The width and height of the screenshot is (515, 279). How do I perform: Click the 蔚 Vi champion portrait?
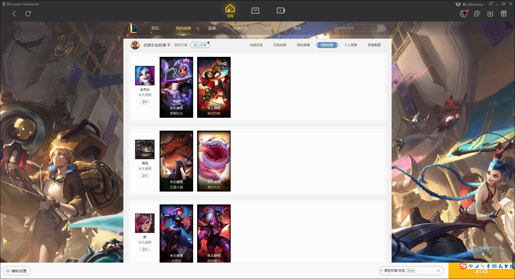pos(145,223)
